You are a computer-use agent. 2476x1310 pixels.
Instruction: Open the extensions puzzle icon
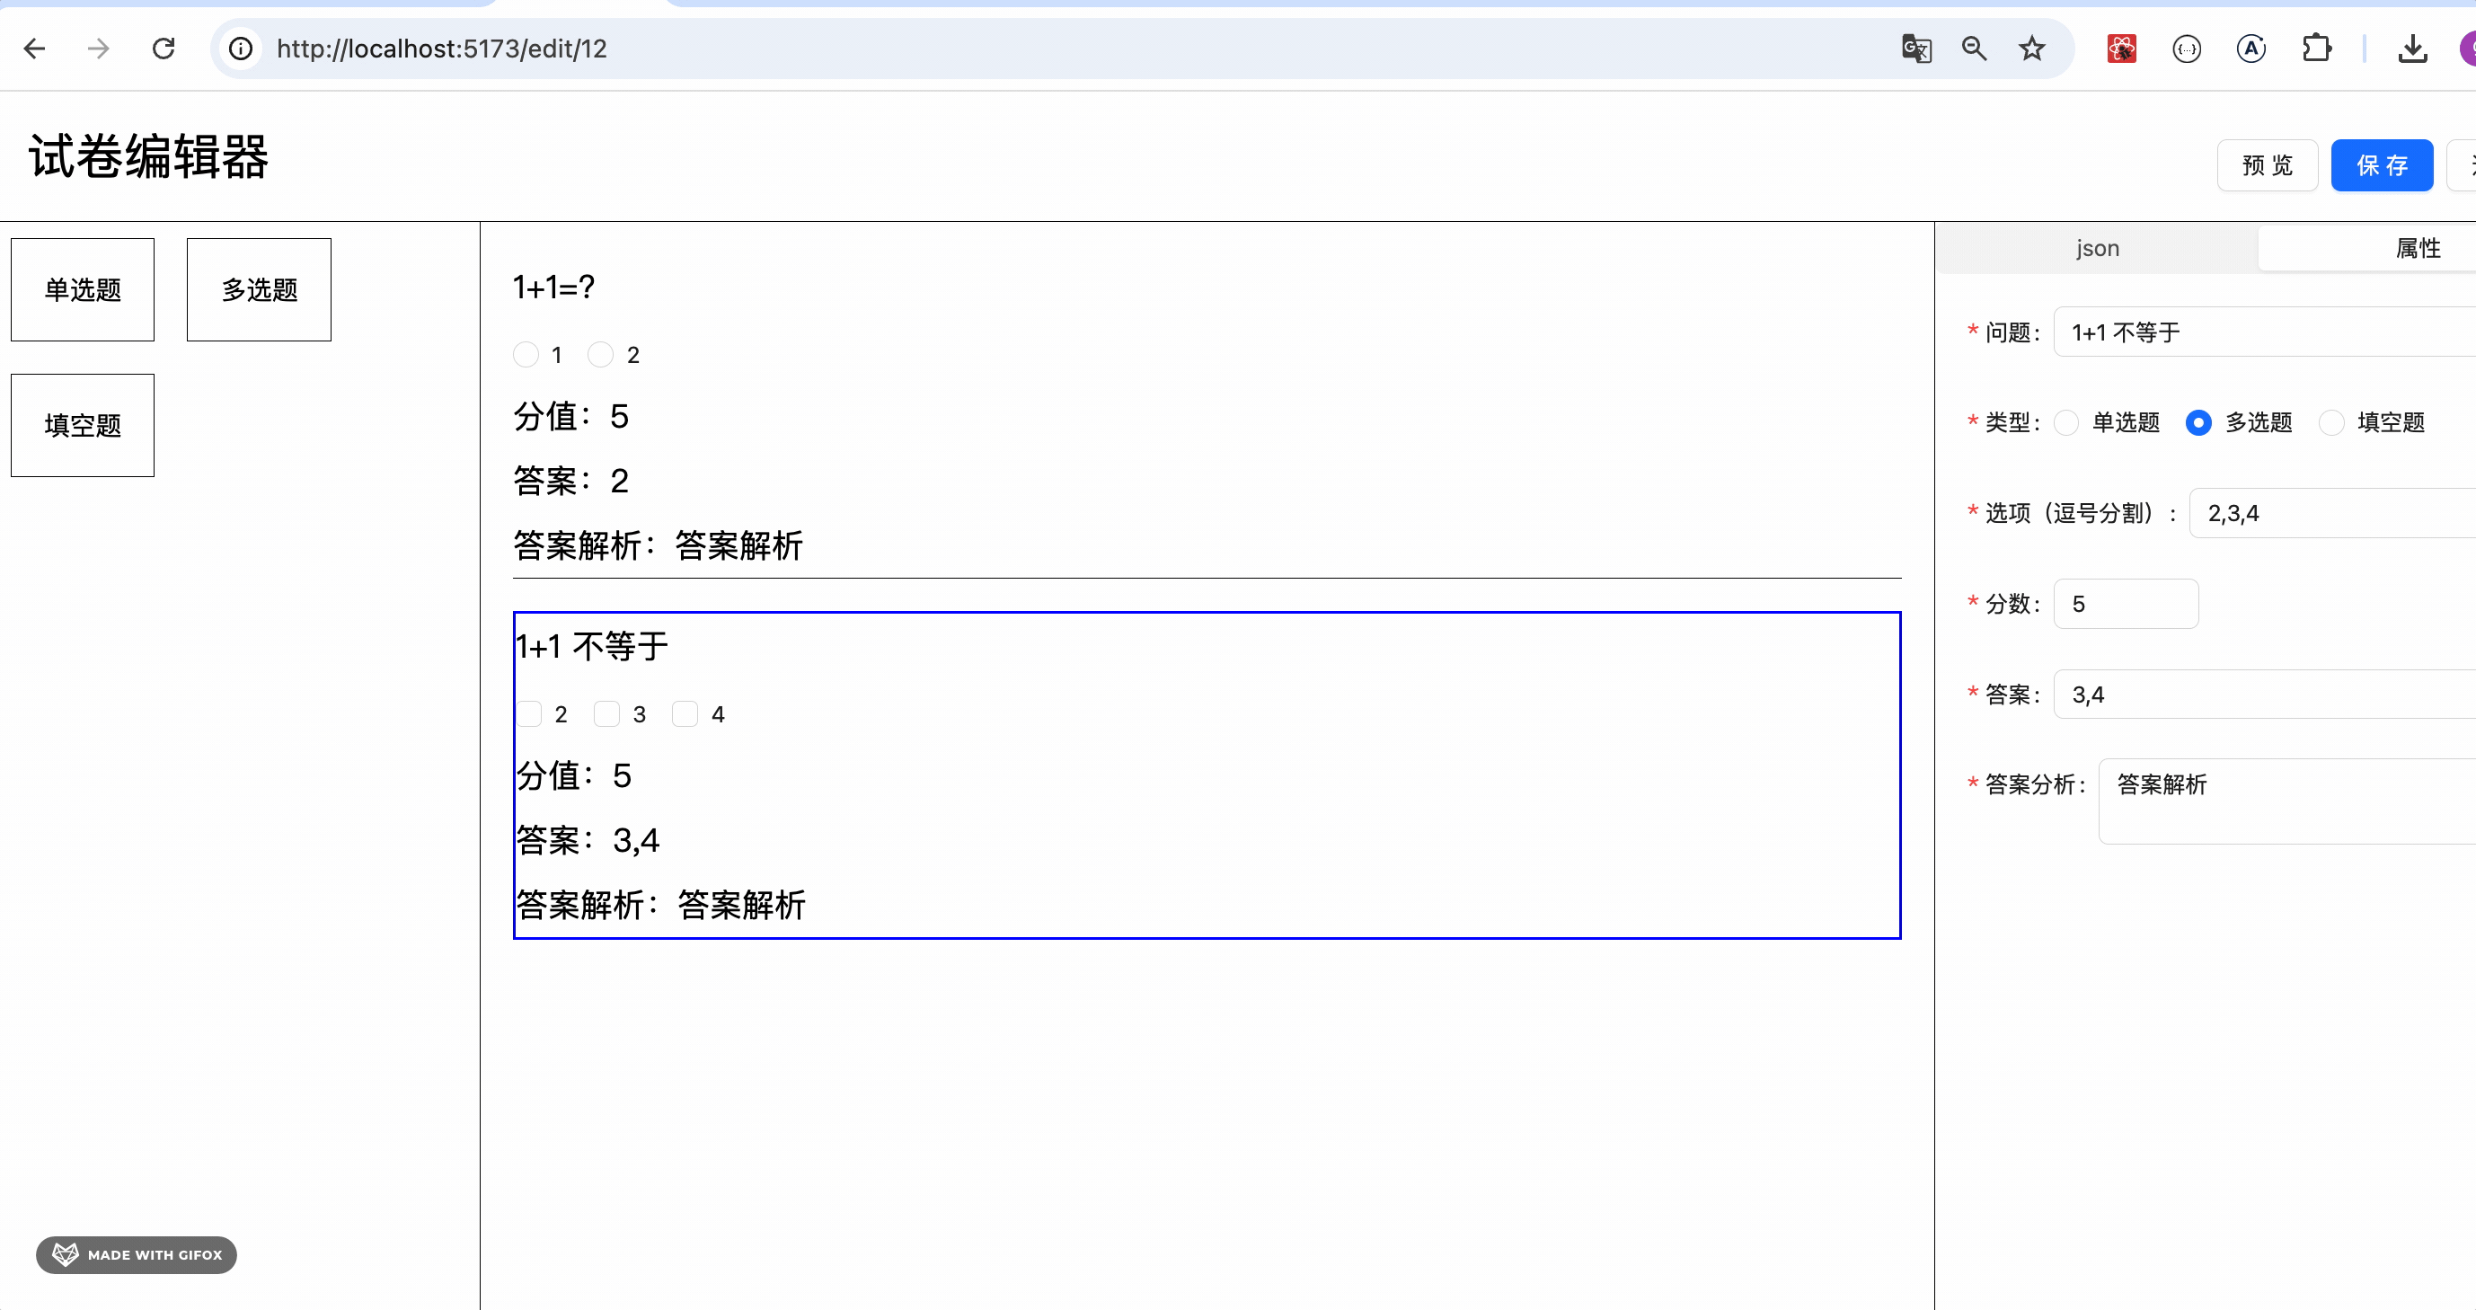(x=2316, y=48)
